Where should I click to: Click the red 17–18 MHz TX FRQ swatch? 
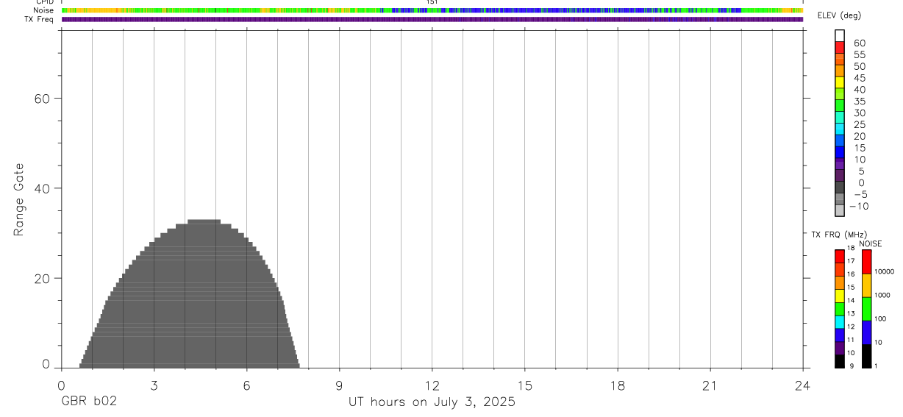pyautogui.click(x=840, y=256)
